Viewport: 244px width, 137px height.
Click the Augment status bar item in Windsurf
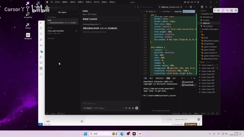click(191, 124)
